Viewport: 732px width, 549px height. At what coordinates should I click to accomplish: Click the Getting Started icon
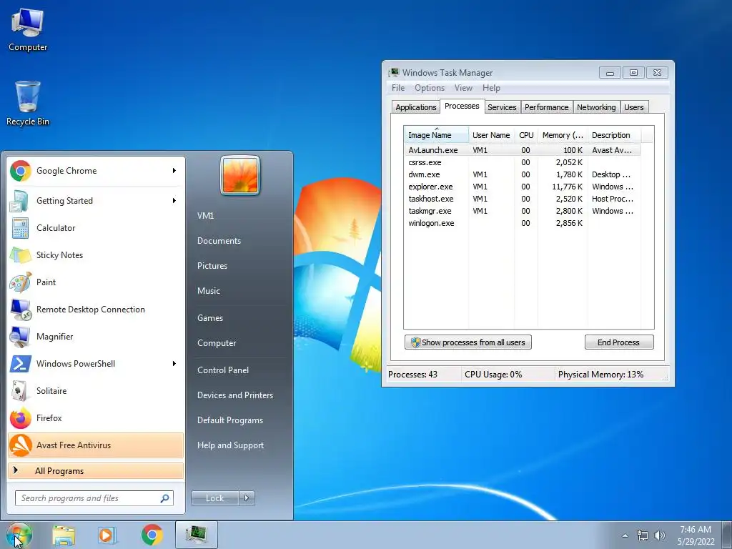19,201
